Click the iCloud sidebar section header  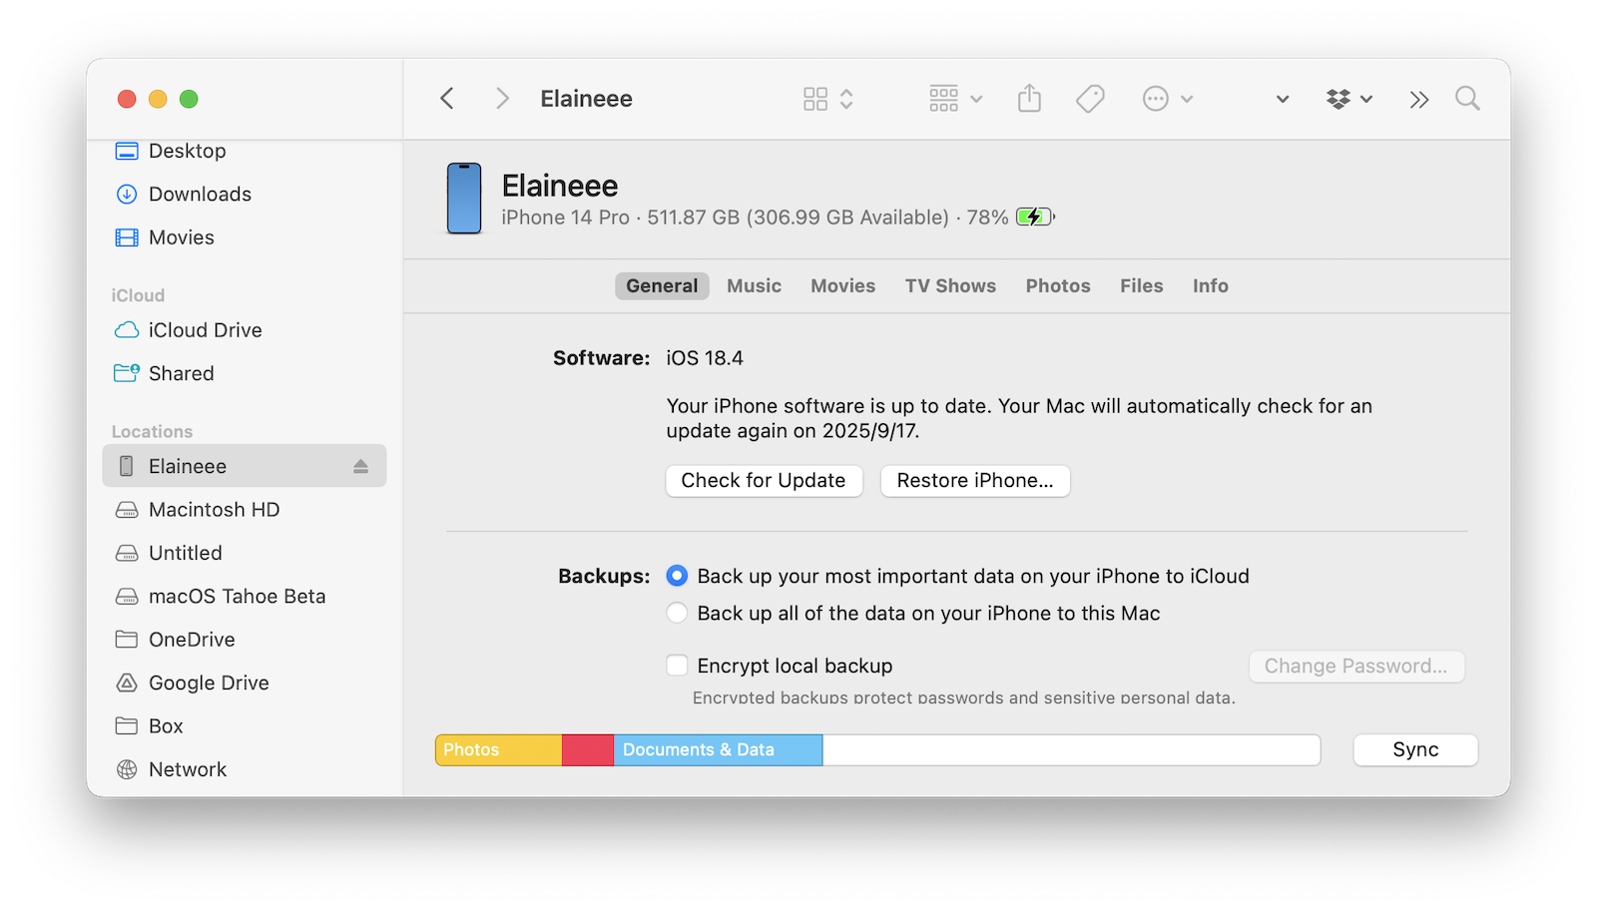pos(138,295)
